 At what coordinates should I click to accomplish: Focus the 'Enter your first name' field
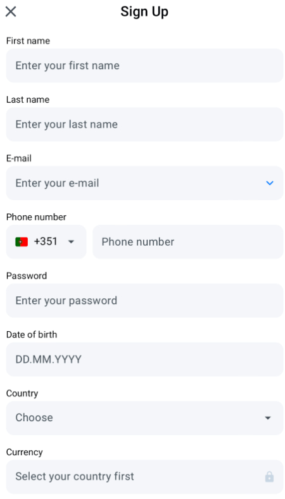click(144, 66)
